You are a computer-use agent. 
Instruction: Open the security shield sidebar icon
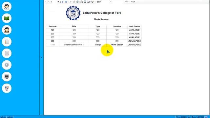click(7, 88)
